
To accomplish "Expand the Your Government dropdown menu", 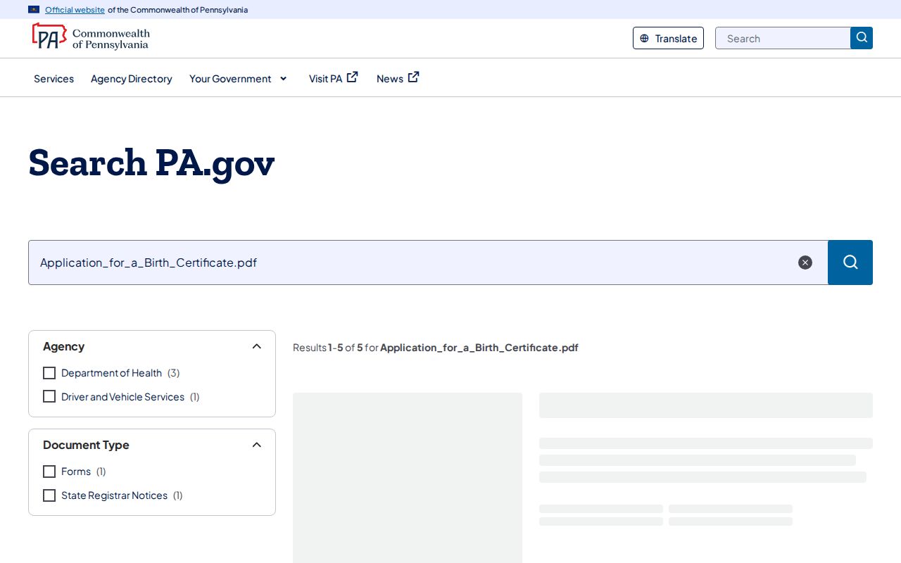I will [x=239, y=79].
